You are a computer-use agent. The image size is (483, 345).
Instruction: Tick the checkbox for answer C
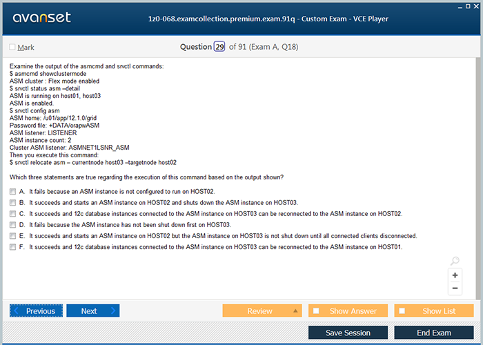pos(12,213)
